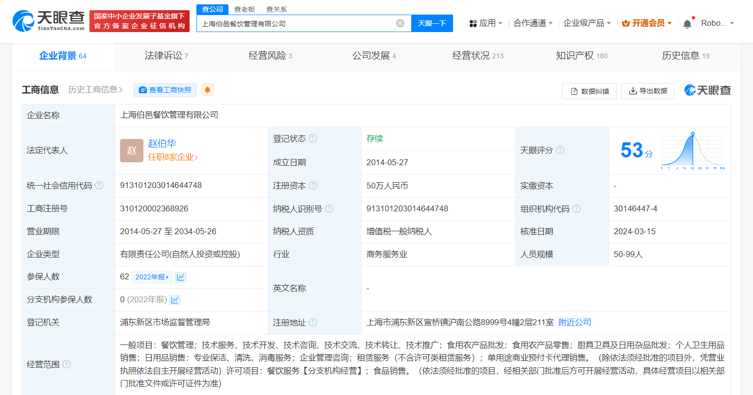Open the 知识产权 tab
Viewport: 753px width, 395px height.
(576, 55)
